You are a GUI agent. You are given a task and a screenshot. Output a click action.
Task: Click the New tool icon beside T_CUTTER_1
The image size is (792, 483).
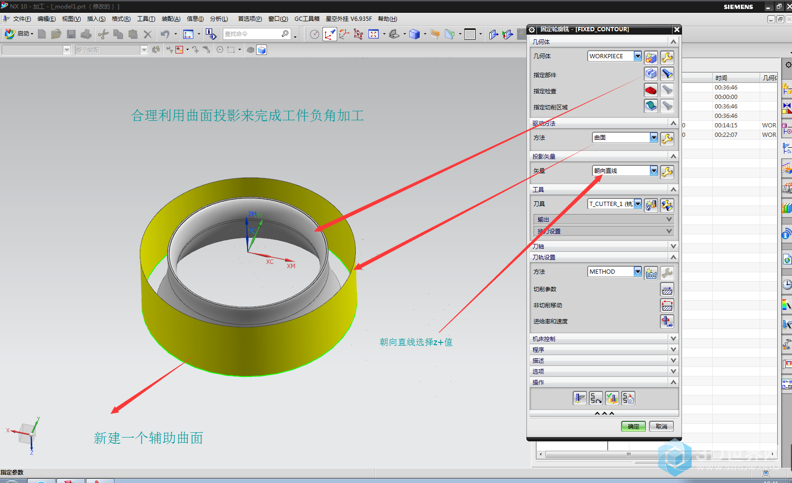pyautogui.click(x=651, y=205)
